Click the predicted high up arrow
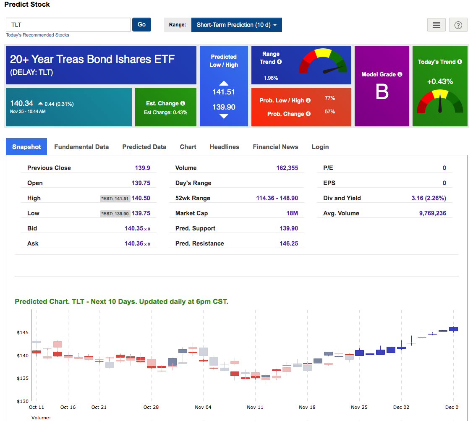 pyautogui.click(x=224, y=83)
